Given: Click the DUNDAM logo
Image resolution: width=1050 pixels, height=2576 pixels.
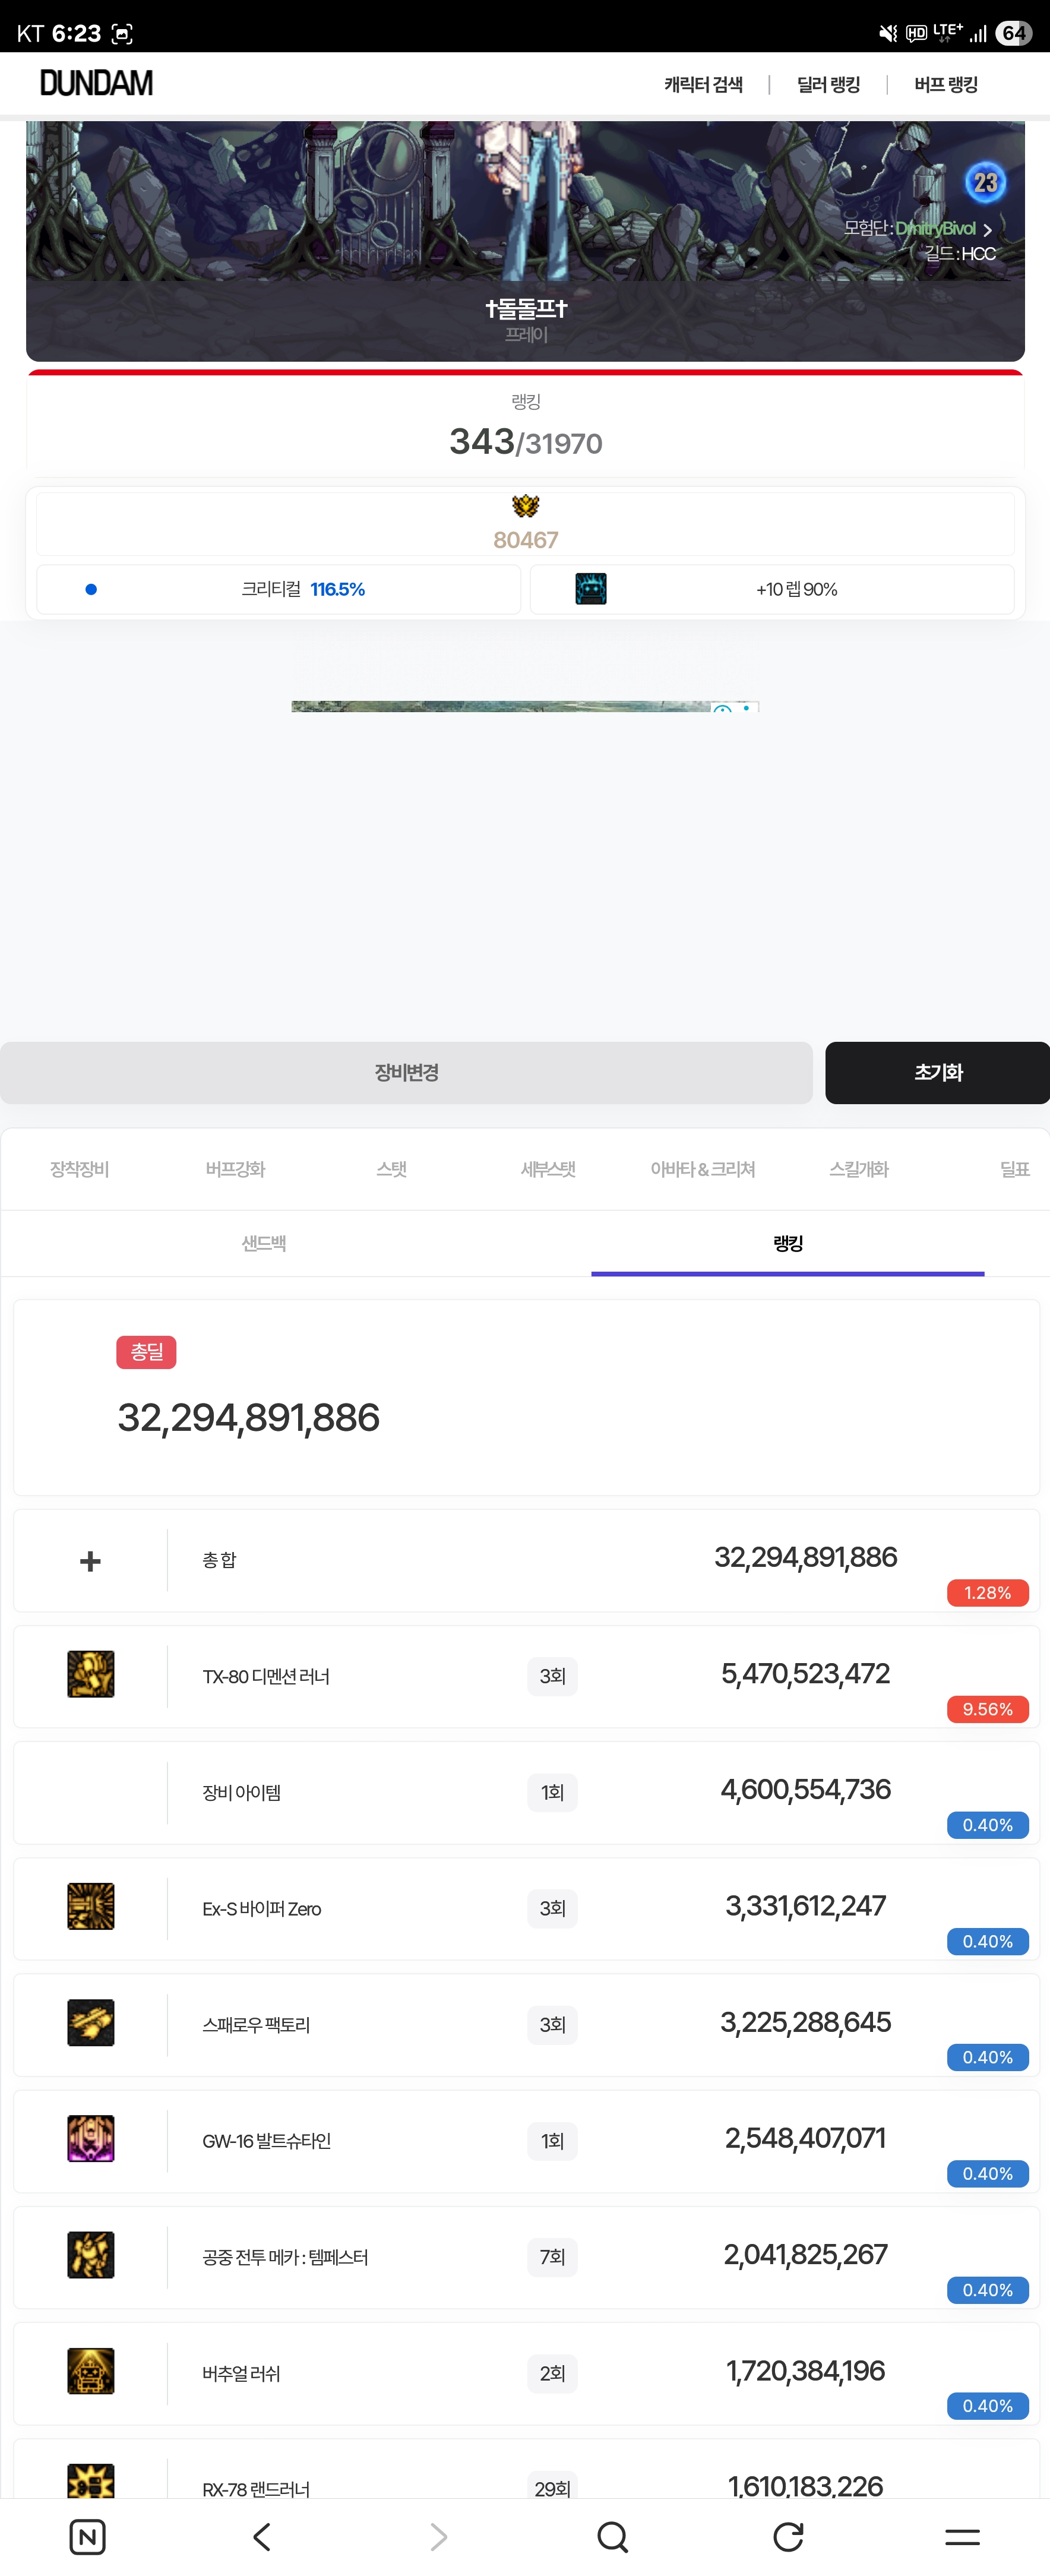Looking at the screenshot, I should [96, 84].
